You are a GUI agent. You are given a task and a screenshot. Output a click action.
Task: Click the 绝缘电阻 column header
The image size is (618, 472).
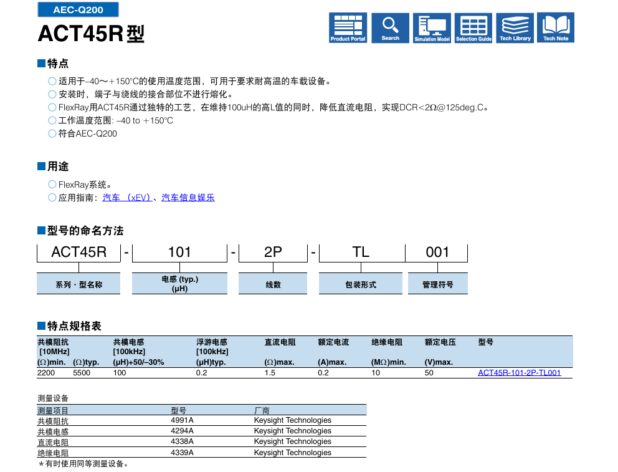tap(387, 342)
